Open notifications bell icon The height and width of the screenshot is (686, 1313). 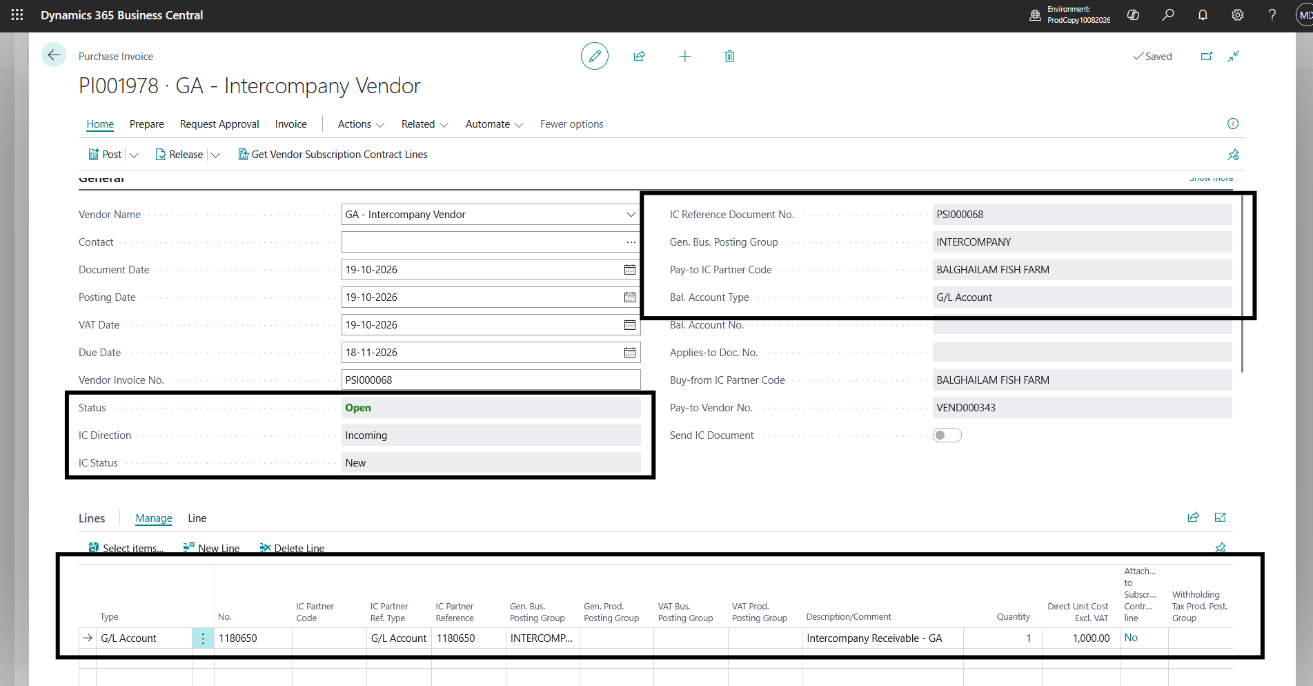coord(1203,14)
